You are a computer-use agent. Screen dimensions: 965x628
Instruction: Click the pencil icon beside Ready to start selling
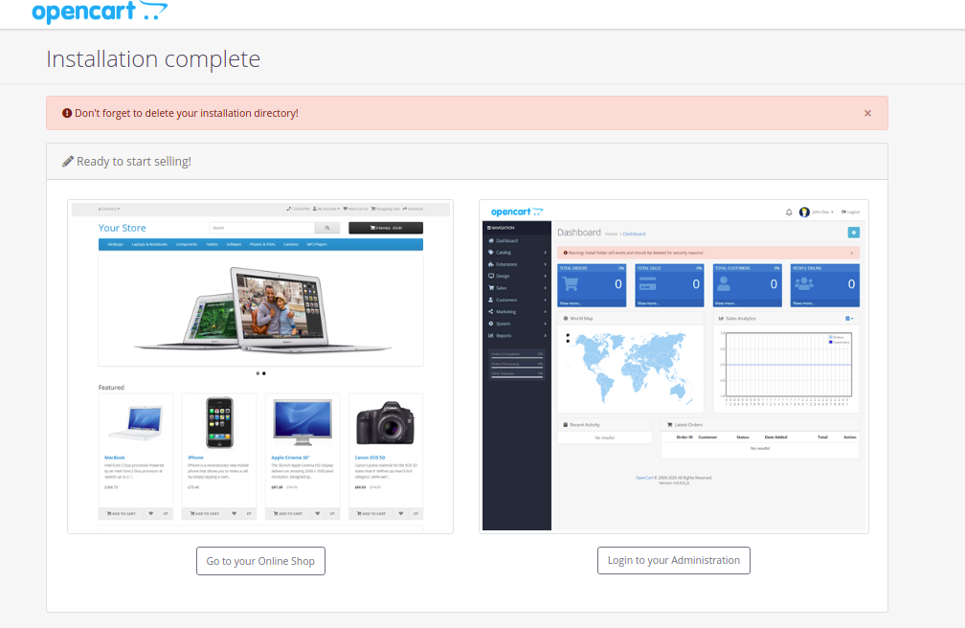point(68,162)
